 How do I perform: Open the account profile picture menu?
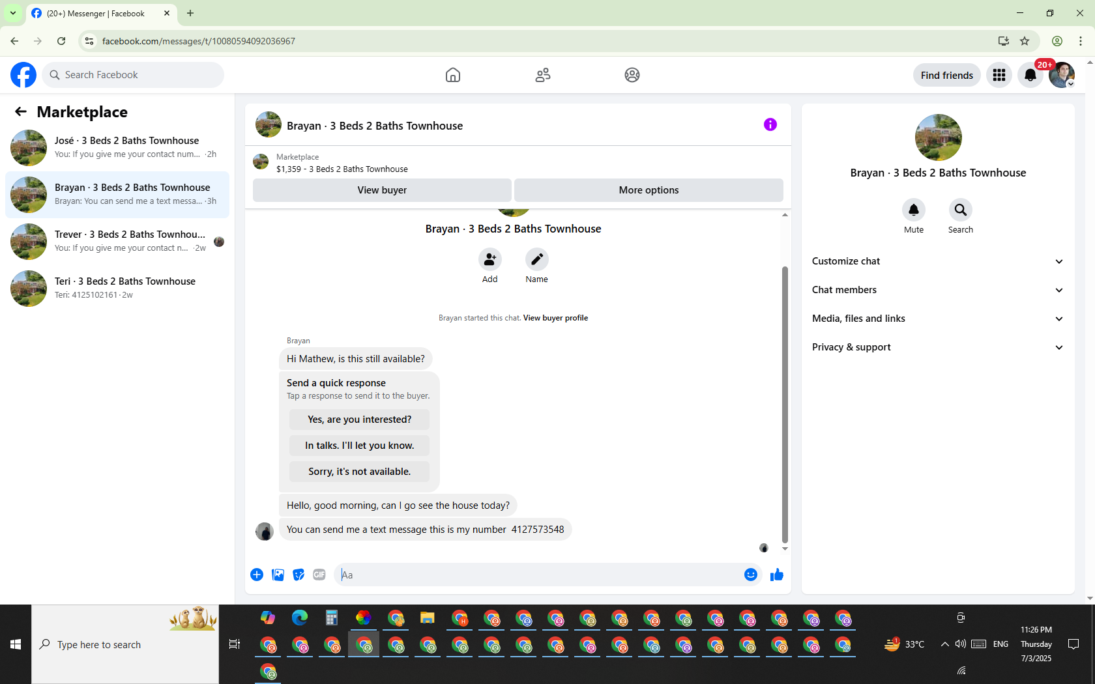1062,75
